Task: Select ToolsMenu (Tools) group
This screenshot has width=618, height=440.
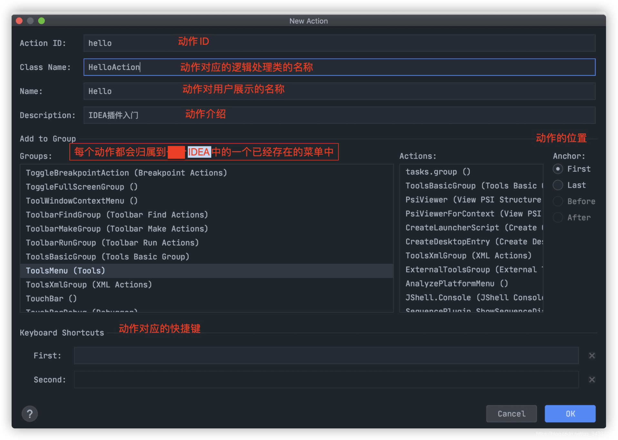Action: click(x=207, y=271)
